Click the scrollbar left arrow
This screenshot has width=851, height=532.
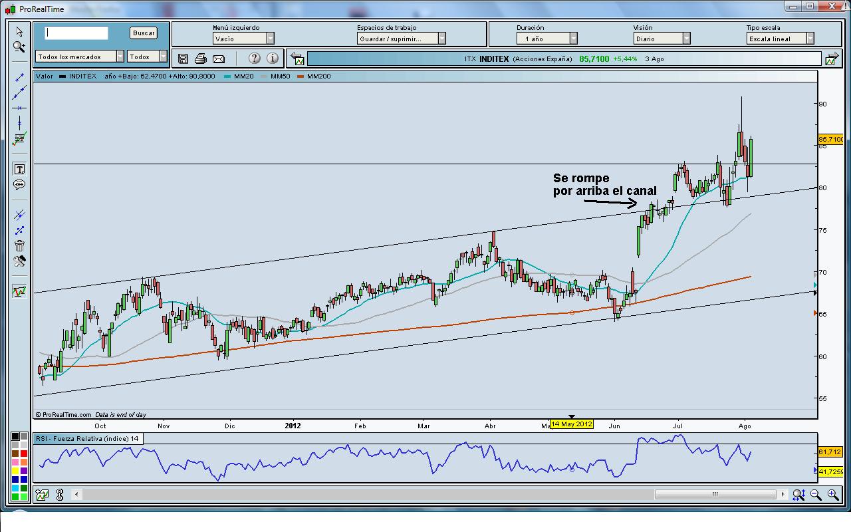pyautogui.click(x=76, y=494)
